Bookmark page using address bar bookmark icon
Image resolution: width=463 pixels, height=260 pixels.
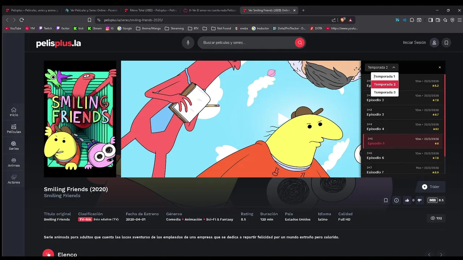[x=89, y=20]
